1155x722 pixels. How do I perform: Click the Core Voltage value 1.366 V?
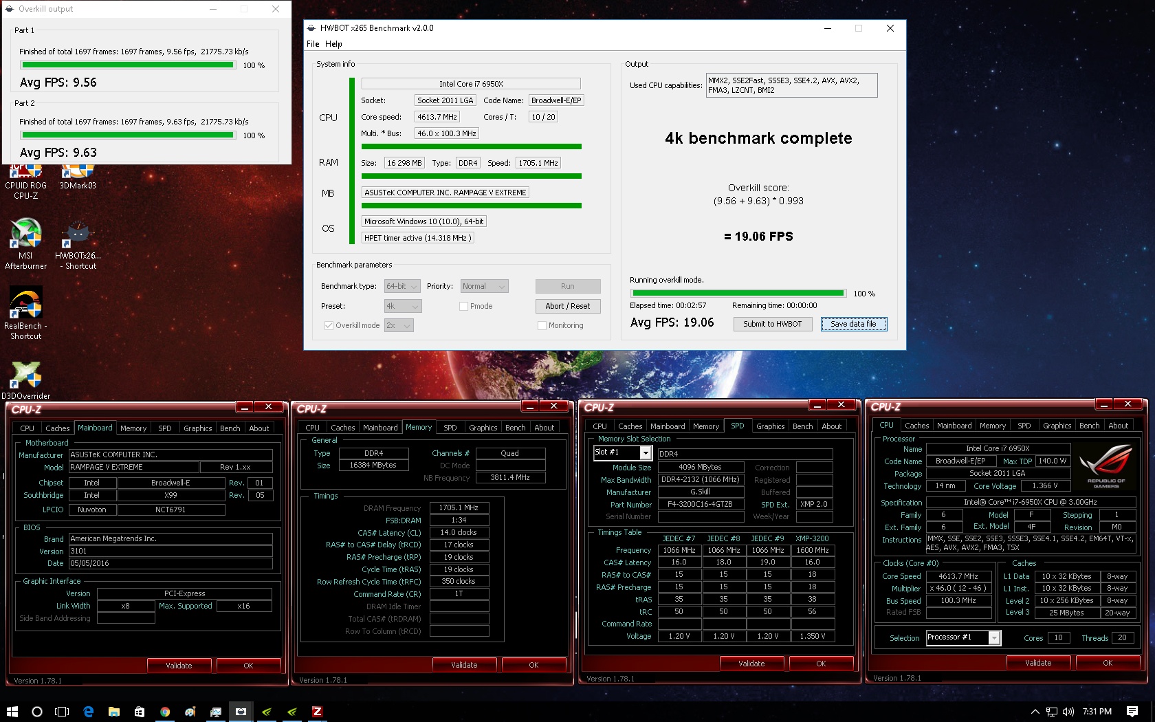point(1045,485)
